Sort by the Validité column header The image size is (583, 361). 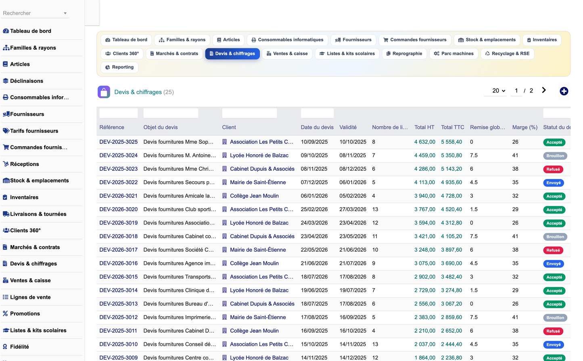[348, 127]
